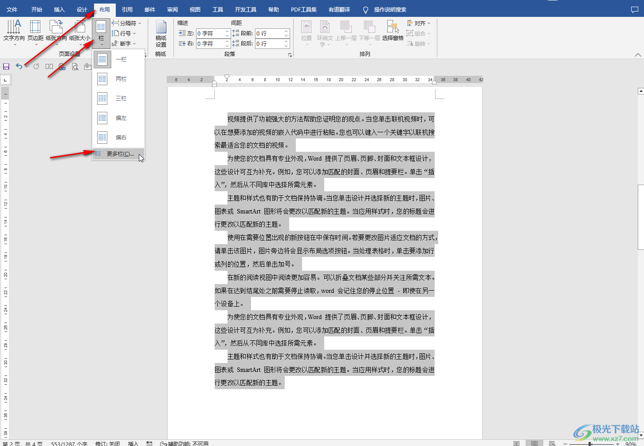This screenshot has height=446, width=644.
Task: Open the Paper Size (纸张大小) menu
Action: (80, 32)
